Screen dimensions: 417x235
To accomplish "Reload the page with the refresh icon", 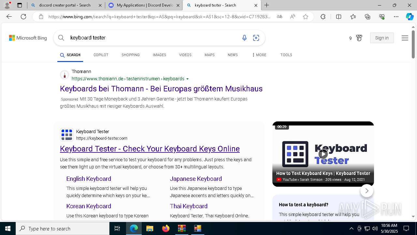I will (x=23, y=17).
